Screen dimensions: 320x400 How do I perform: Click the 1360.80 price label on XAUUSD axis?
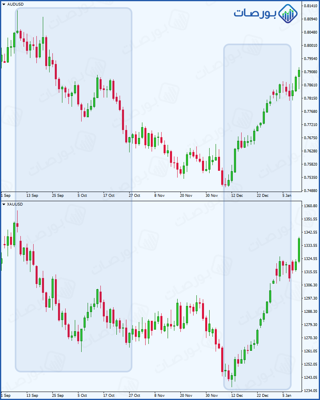pos(310,206)
